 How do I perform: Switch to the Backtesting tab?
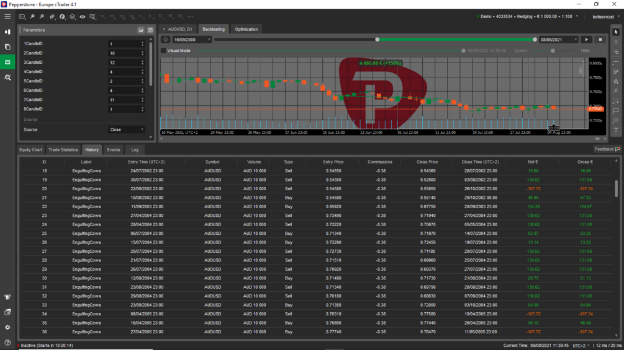214,29
